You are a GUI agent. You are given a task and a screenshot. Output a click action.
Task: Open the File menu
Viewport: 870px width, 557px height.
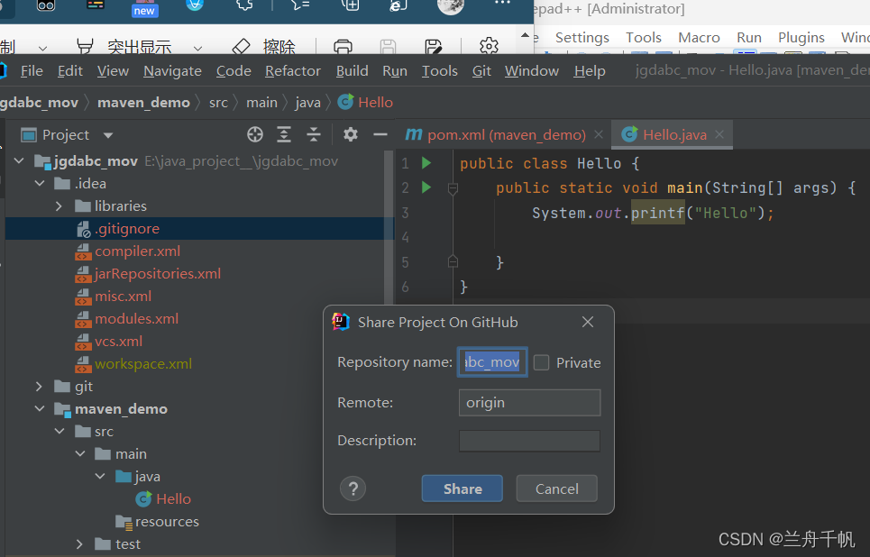pos(32,71)
